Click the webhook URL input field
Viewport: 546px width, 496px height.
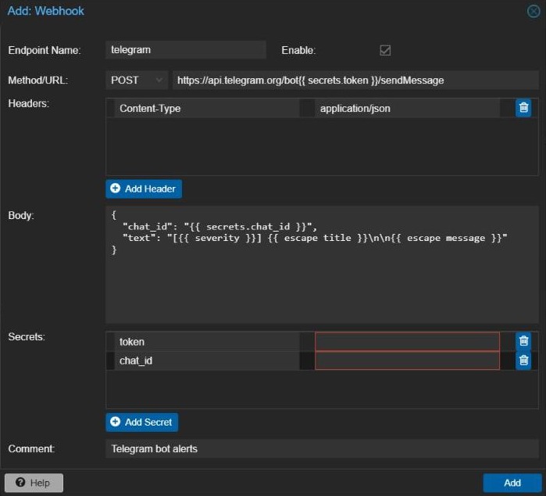pyautogui.click(x=355, y=81)
